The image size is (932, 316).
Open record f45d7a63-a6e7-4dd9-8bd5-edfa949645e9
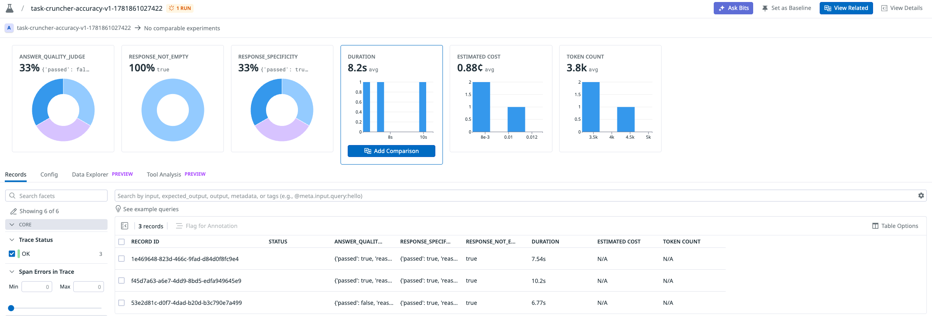click(186, 281)
